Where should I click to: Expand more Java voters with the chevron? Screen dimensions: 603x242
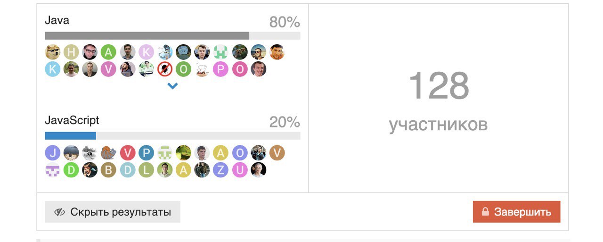pyautogui.click(x=172, y=86)
